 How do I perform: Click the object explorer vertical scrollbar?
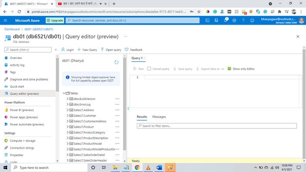125,103
